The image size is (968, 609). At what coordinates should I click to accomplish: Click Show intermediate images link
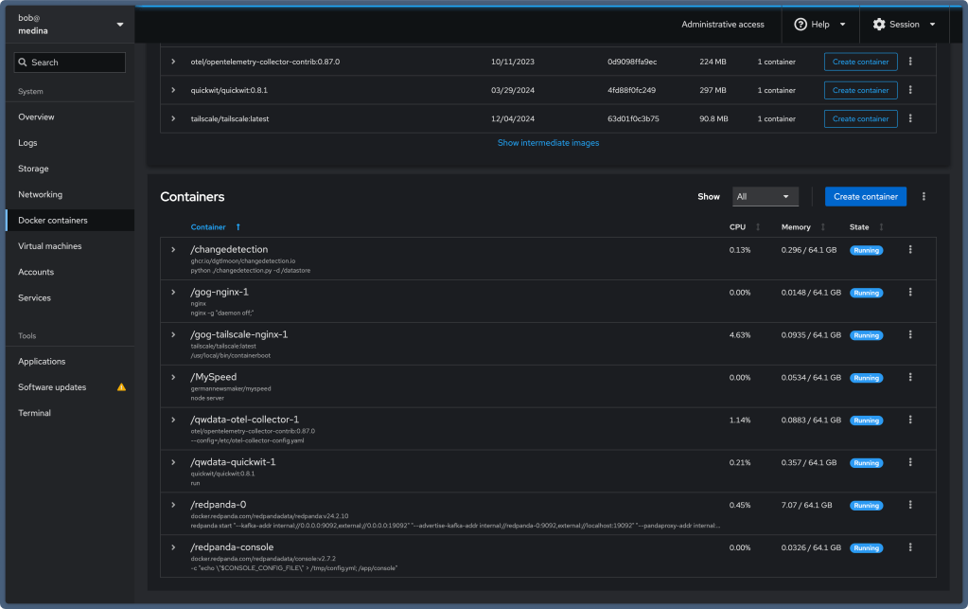[x=548, y=143]
